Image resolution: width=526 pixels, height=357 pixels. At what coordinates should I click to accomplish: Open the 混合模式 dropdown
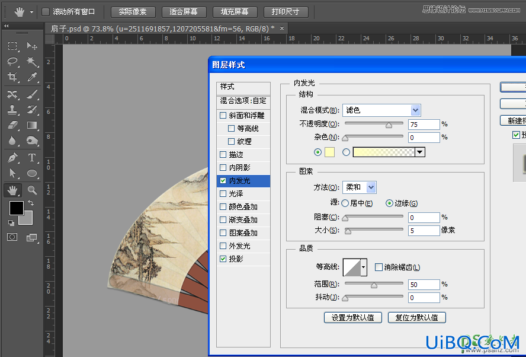click(x=381, y=110)
